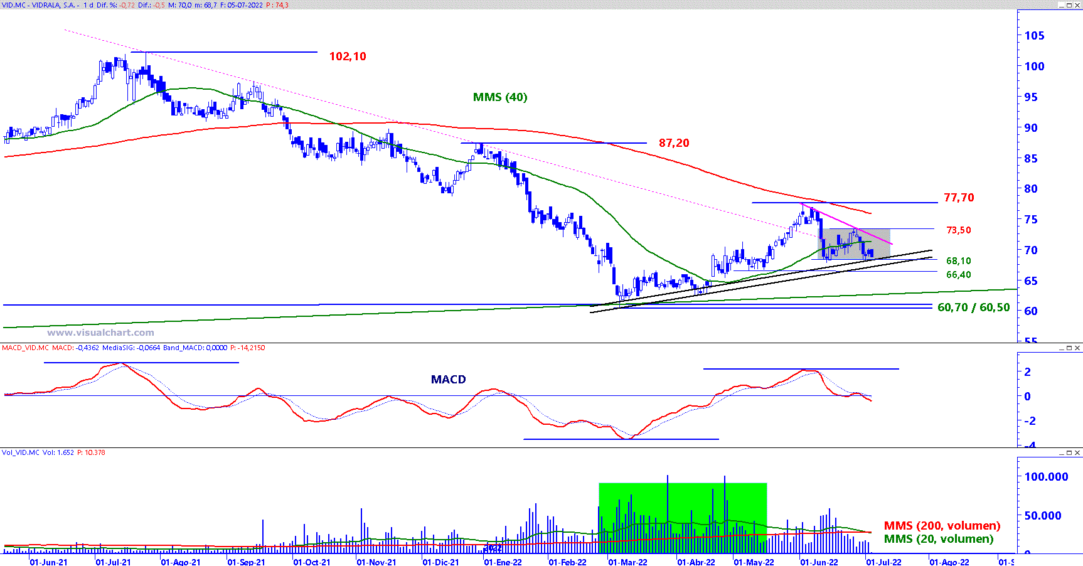Select the 102,10 resistance label
Screen dimensions: 1083x566
click(348, 56)
